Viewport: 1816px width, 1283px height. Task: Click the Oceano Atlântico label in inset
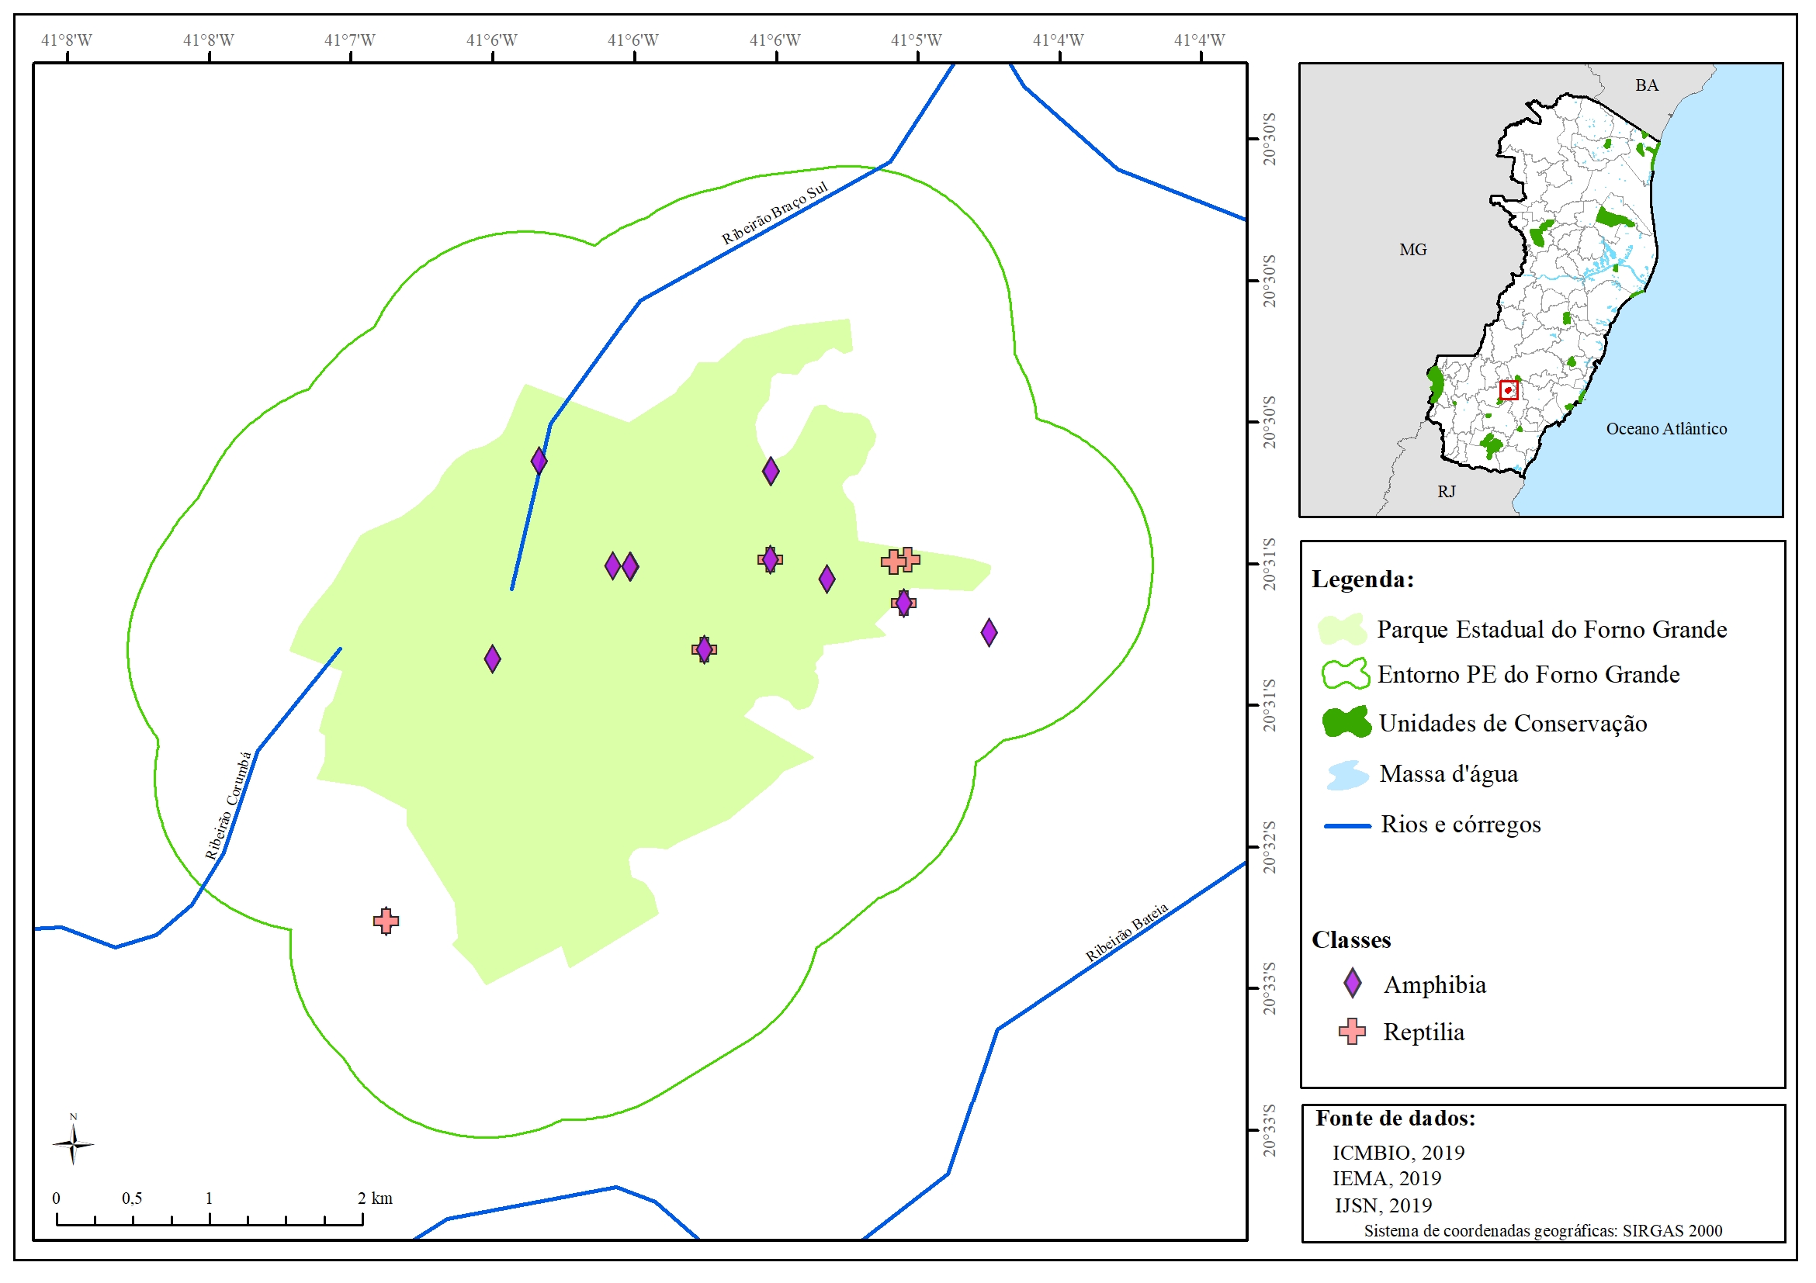[1665, 429]
